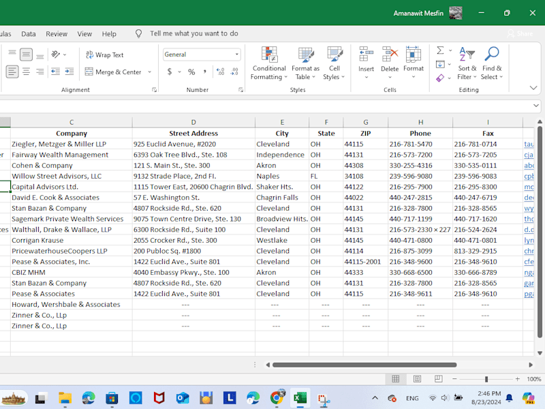Open the Review ribbon tab

click(x=57, y=33)
